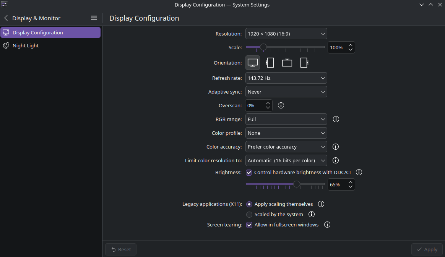445x257 pixels.
Task: Open Night Light in the sidebar
Action: tap(50, 45)
